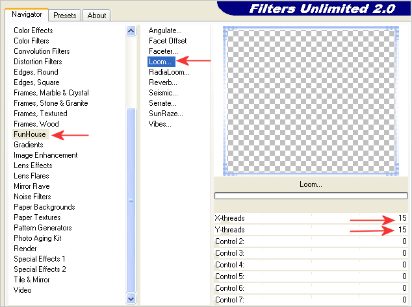Viewport: 412px width, 307px height.
Task: Click the category list scrollbar thumb
Action: (x=131, y=200)
